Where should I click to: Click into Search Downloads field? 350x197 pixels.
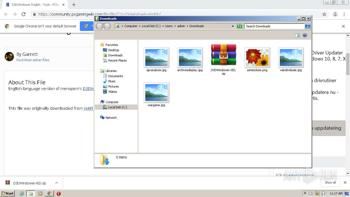(274, 26)
